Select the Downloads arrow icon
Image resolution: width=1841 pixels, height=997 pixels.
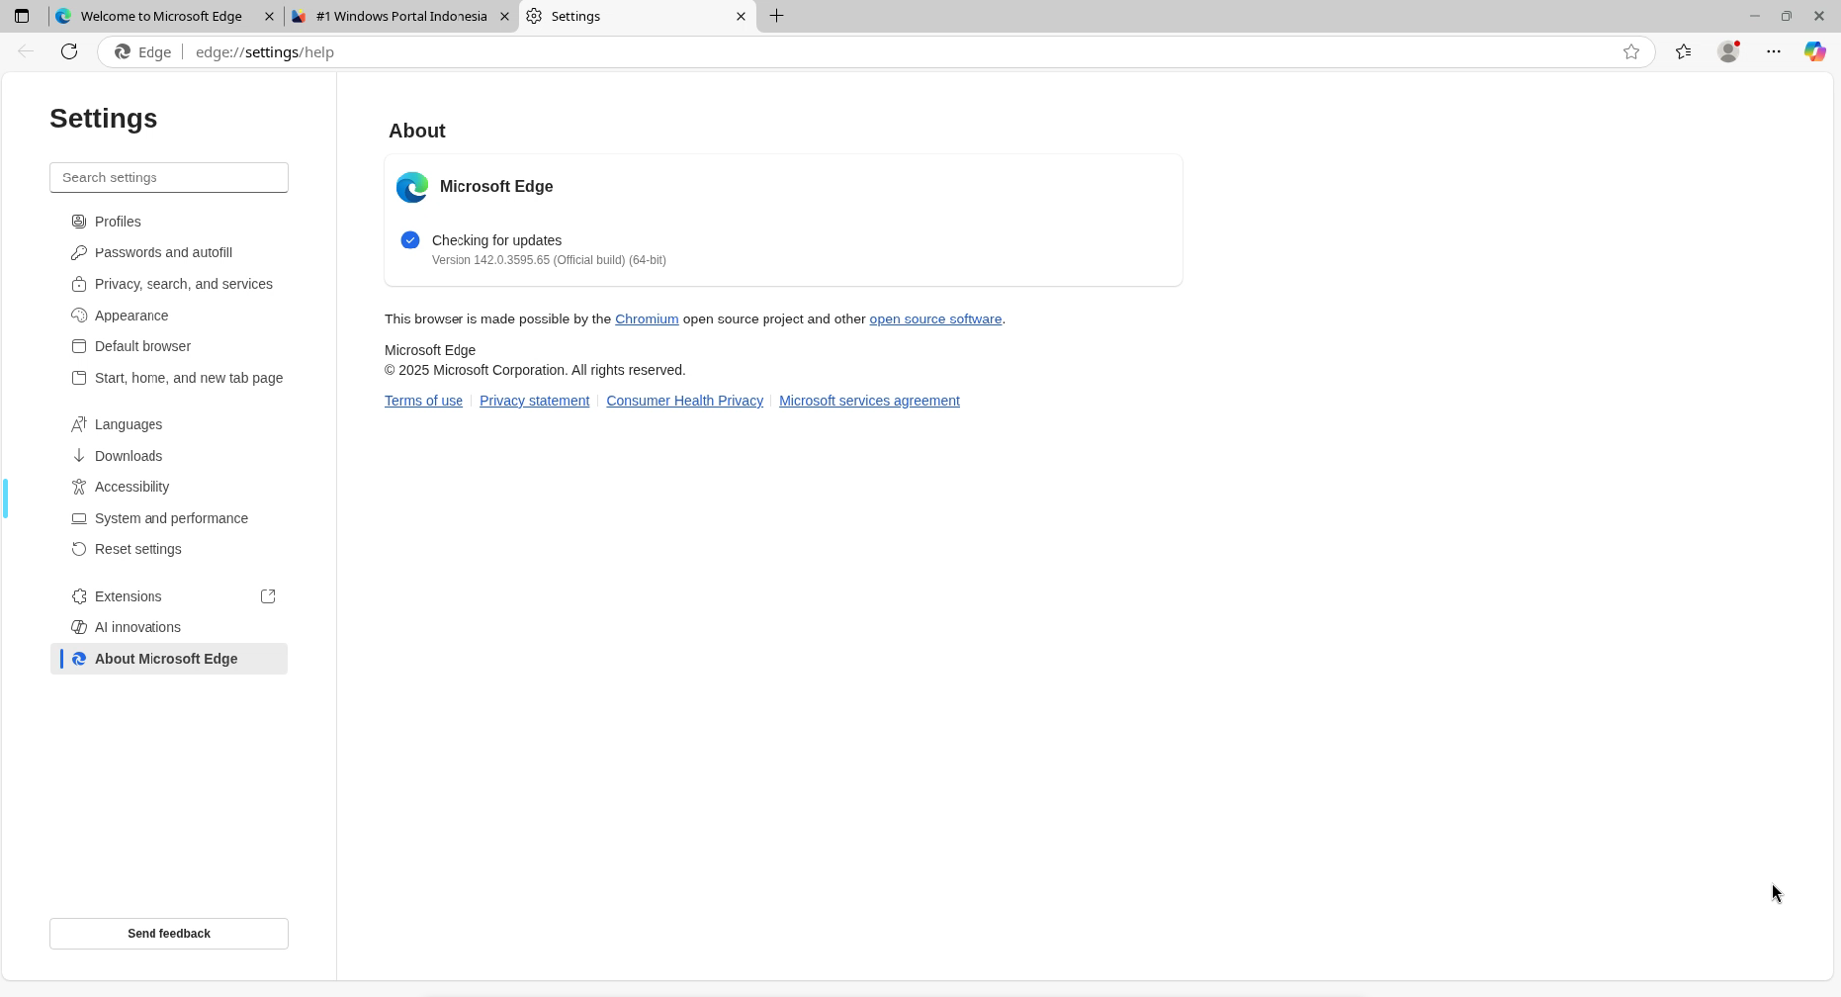pyautogui.click(x=79, y=455)
